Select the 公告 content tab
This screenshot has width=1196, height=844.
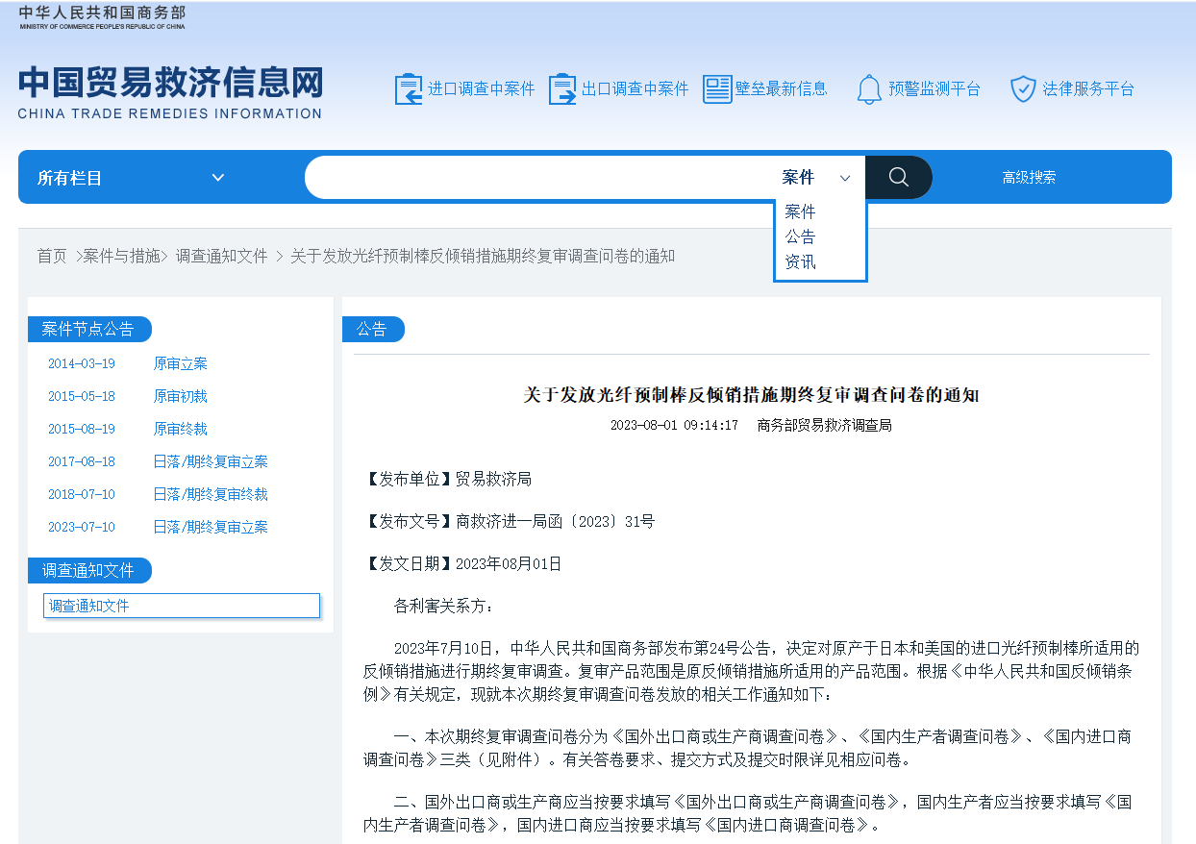pos(373,330)
